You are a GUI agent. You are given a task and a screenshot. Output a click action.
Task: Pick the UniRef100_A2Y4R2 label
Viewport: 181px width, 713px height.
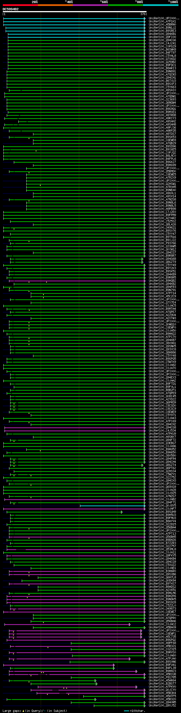tap(162, 218)
